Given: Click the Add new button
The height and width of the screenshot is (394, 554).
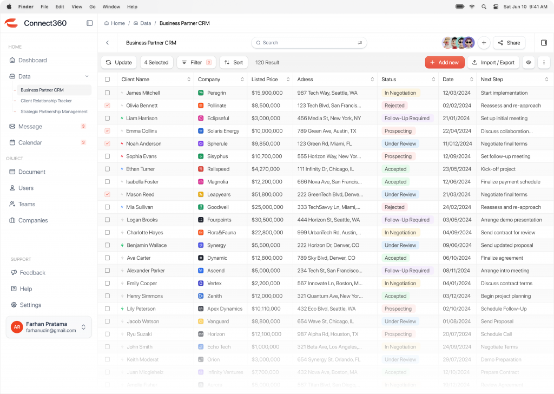Looking at the screenshot, I should pyautogui.click(x=444, y=62).
